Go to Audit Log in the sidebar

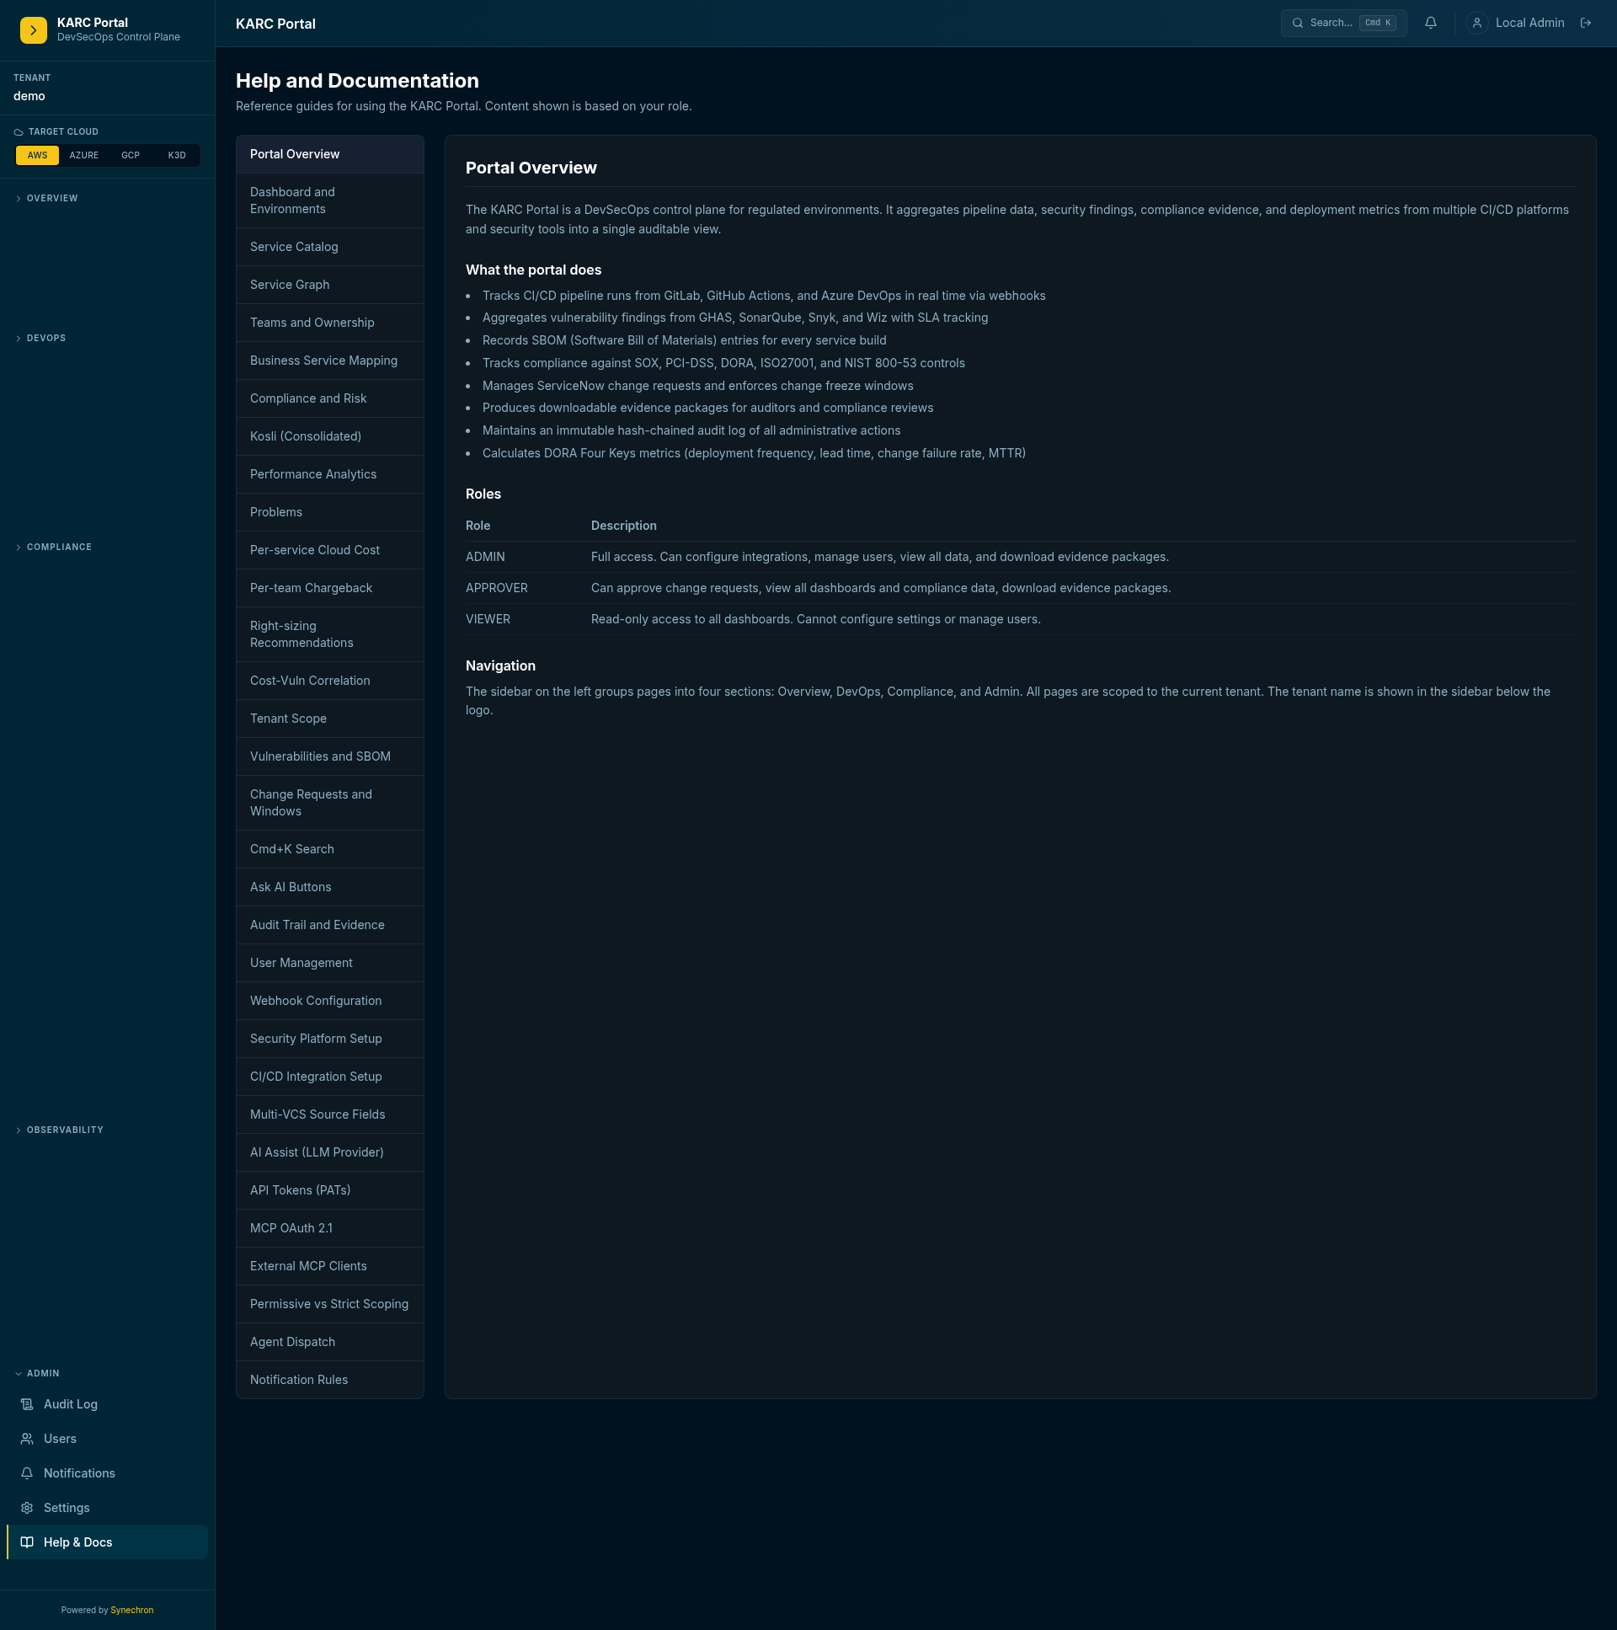[107, 1405]
